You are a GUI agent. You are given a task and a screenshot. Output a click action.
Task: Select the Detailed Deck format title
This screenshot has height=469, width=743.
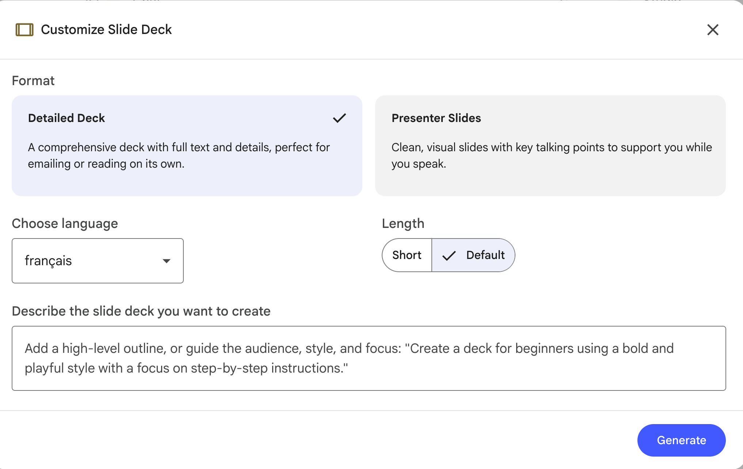click(66, 118)
